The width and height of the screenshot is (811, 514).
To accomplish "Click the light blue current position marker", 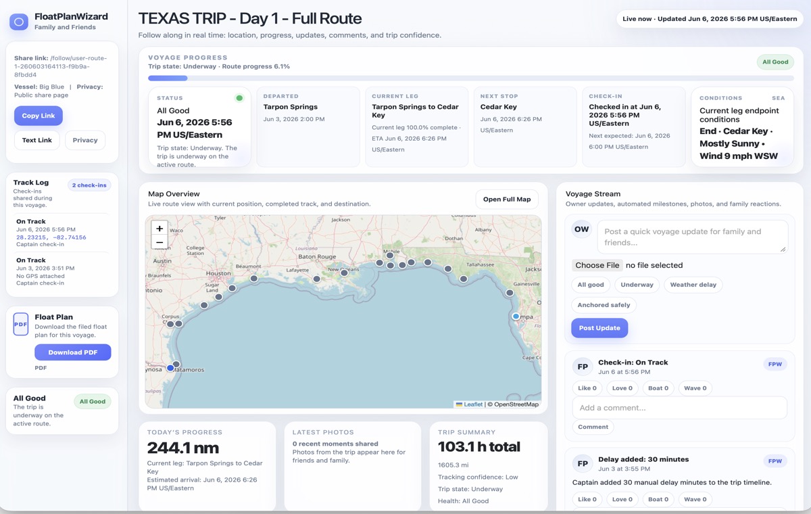I will coord(516,316).
